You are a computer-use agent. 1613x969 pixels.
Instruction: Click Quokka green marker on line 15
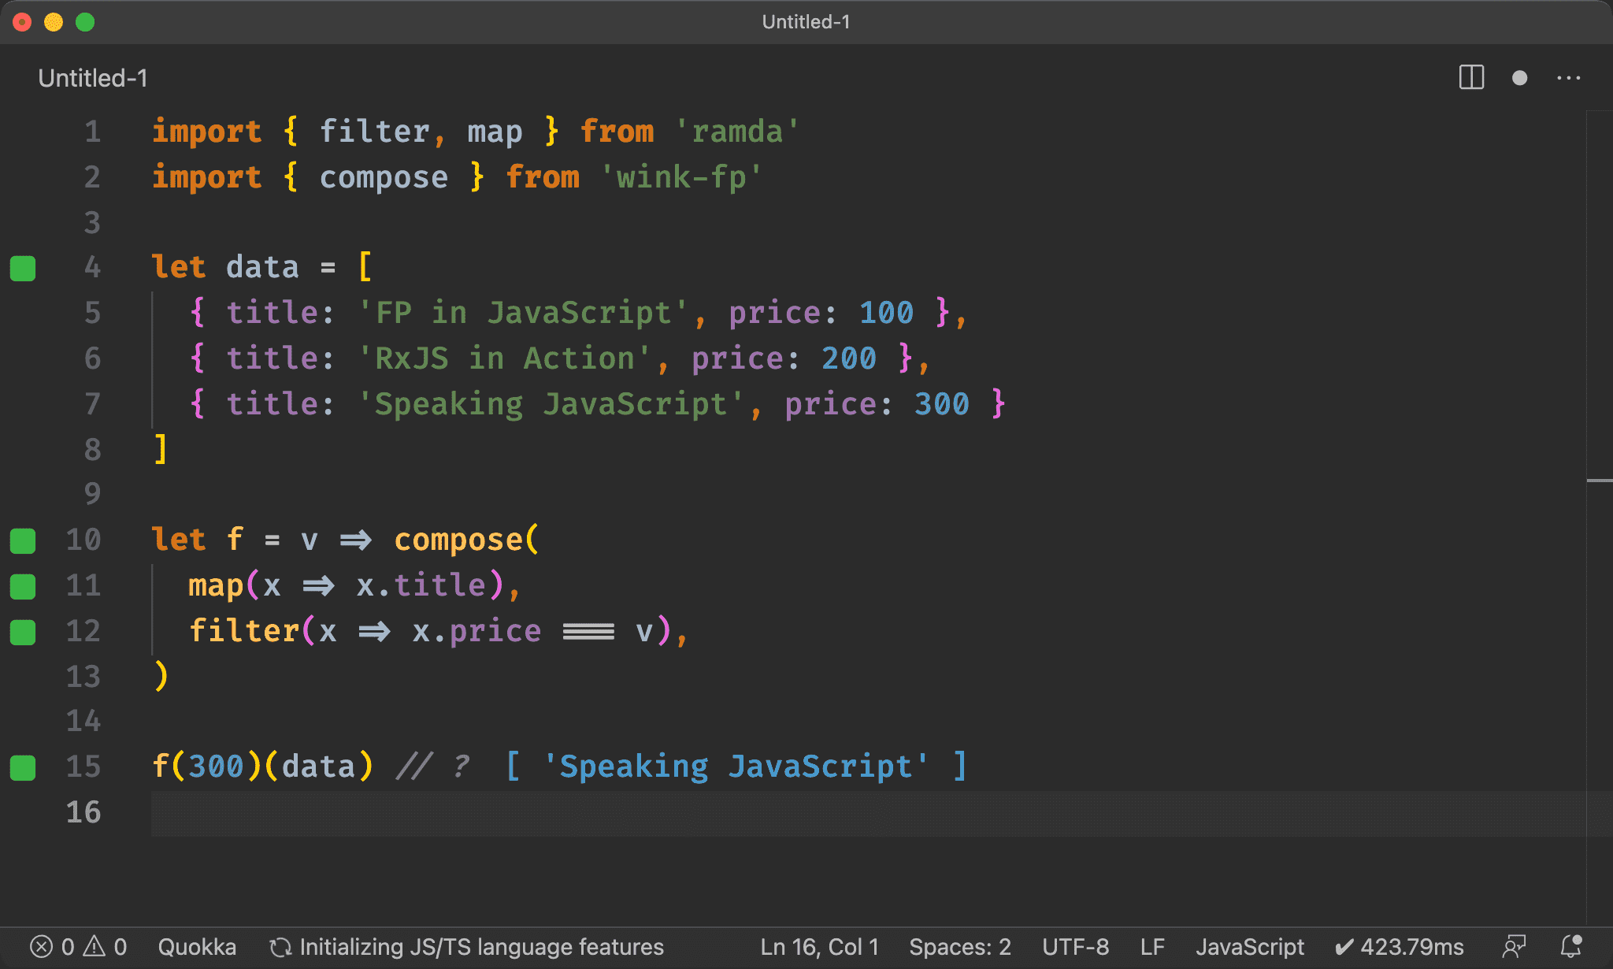[23, 768]
